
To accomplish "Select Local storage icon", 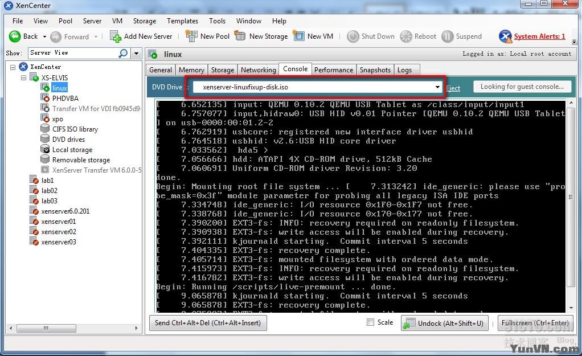I will click(45, 149).
